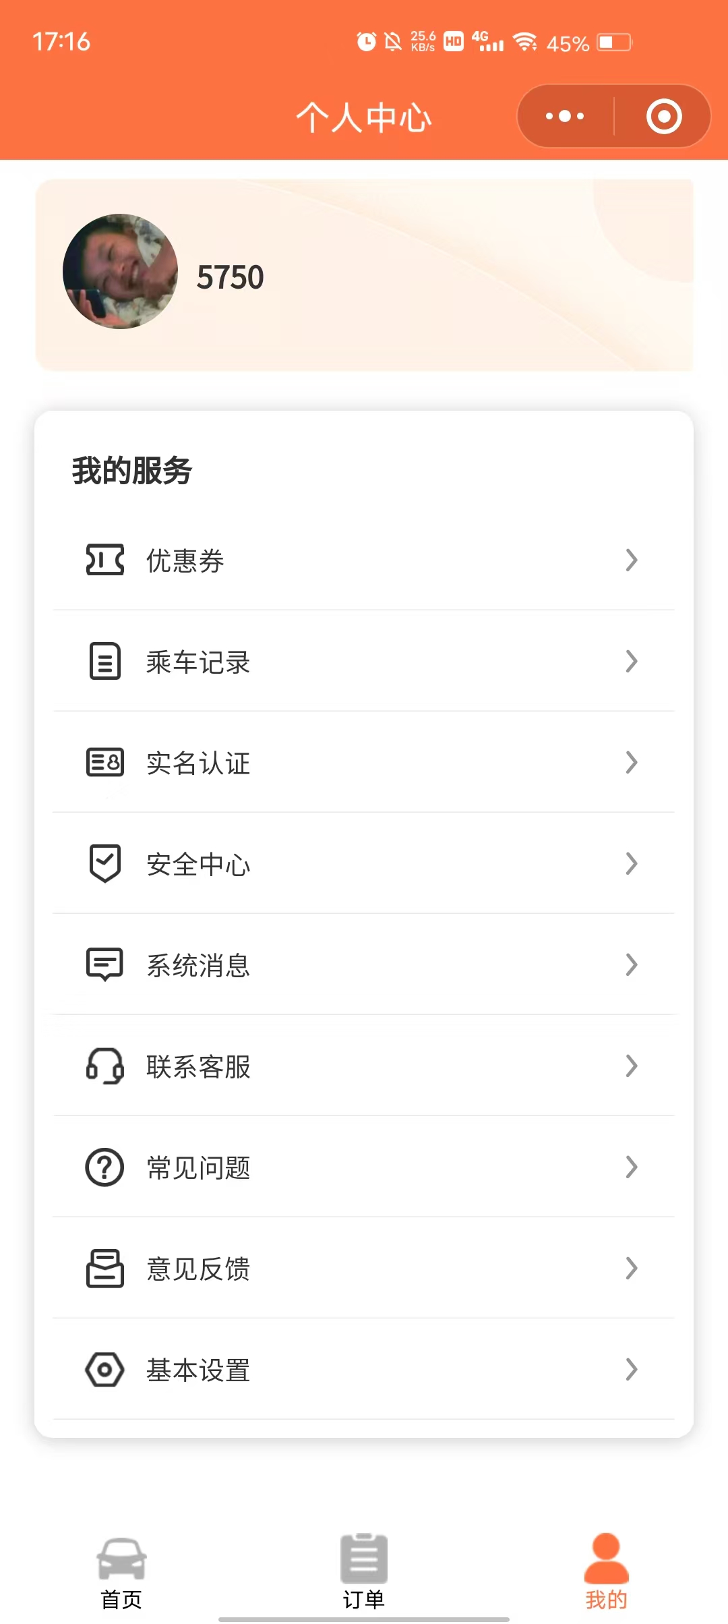
Task: Close mini program via circle target button
Action: pos(664,116)
